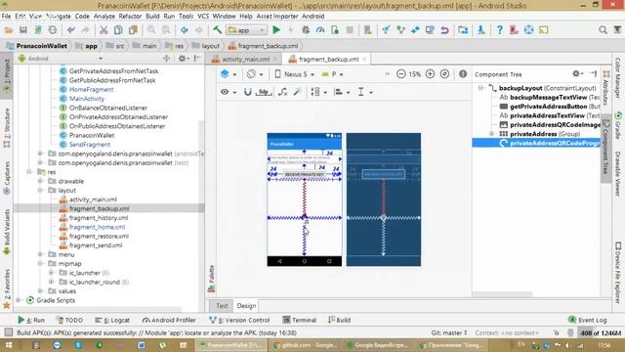Screen dimensions: 625x352
Task: Click the Project panel settings gear
Action: coord(183,59)
